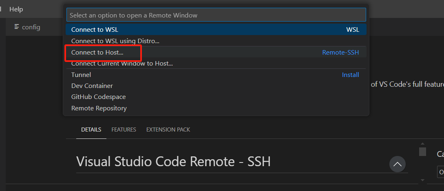
Task: Click the readme scrollbar thumb
Action: click(x=422, y=151)
